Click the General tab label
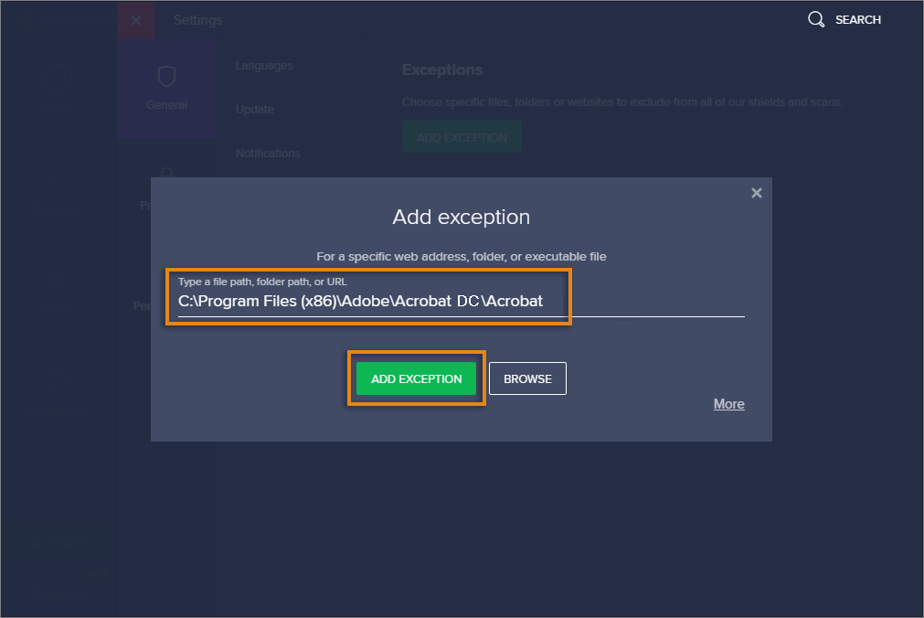Viewport: 924px width, 618px height. [x=166, y=105]
